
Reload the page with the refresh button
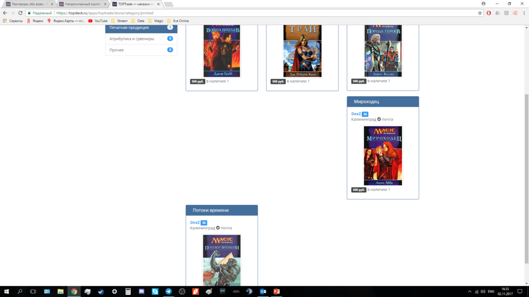[20, 13]
